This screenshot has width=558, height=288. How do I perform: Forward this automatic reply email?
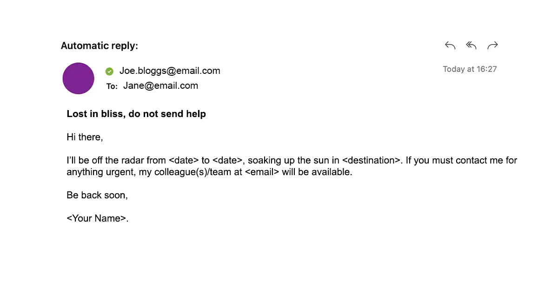tap(492, 46)
